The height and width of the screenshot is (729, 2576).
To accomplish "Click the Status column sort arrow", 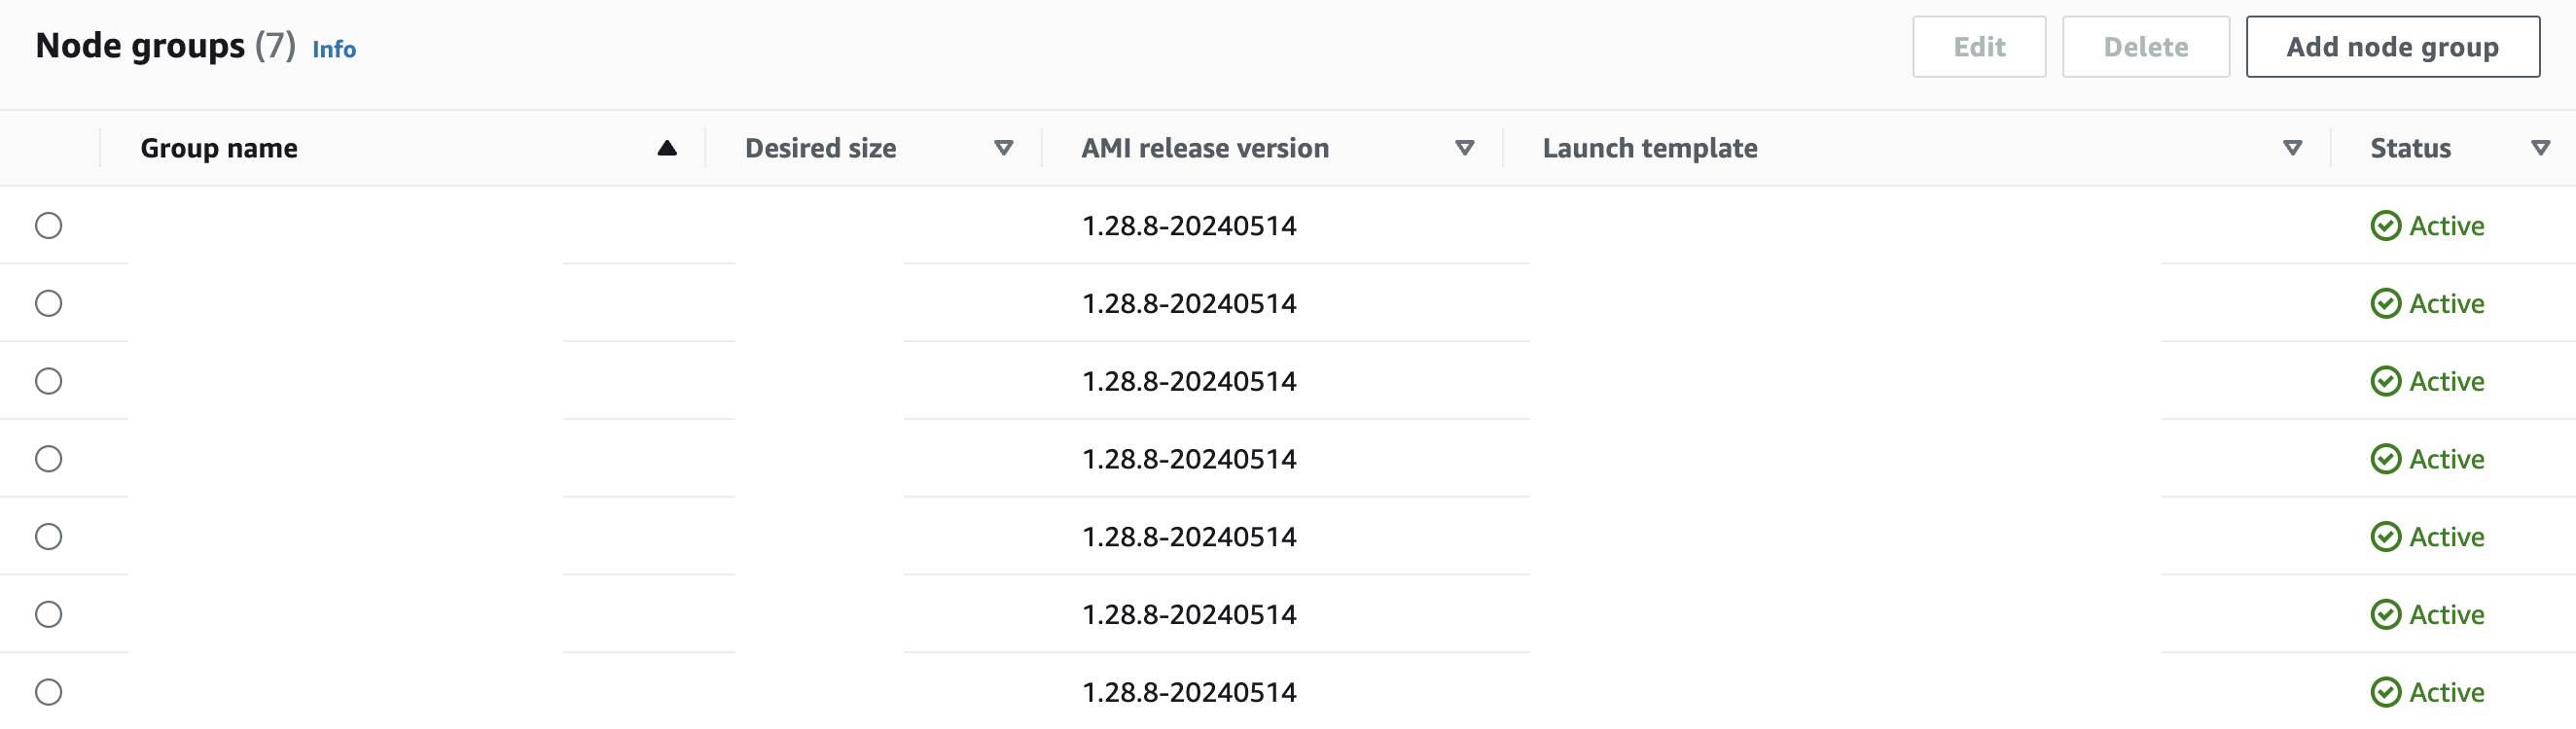I will coord(2539,148).
